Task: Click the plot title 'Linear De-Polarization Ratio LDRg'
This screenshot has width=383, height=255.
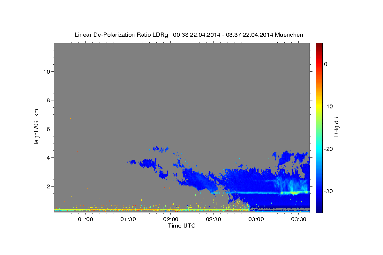Action: [121, 35]
